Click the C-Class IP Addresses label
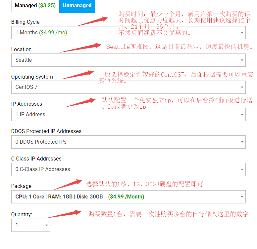 (x=36, y=159)
